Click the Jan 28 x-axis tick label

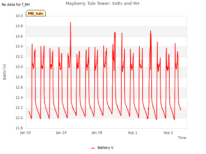pyautogui.click(x=97, y=133)
